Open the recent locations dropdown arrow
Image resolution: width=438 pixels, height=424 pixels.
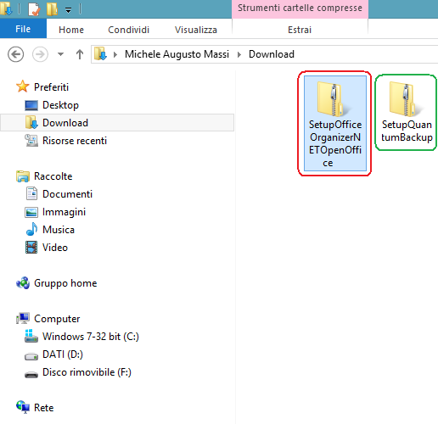click(x=60, y=54)
